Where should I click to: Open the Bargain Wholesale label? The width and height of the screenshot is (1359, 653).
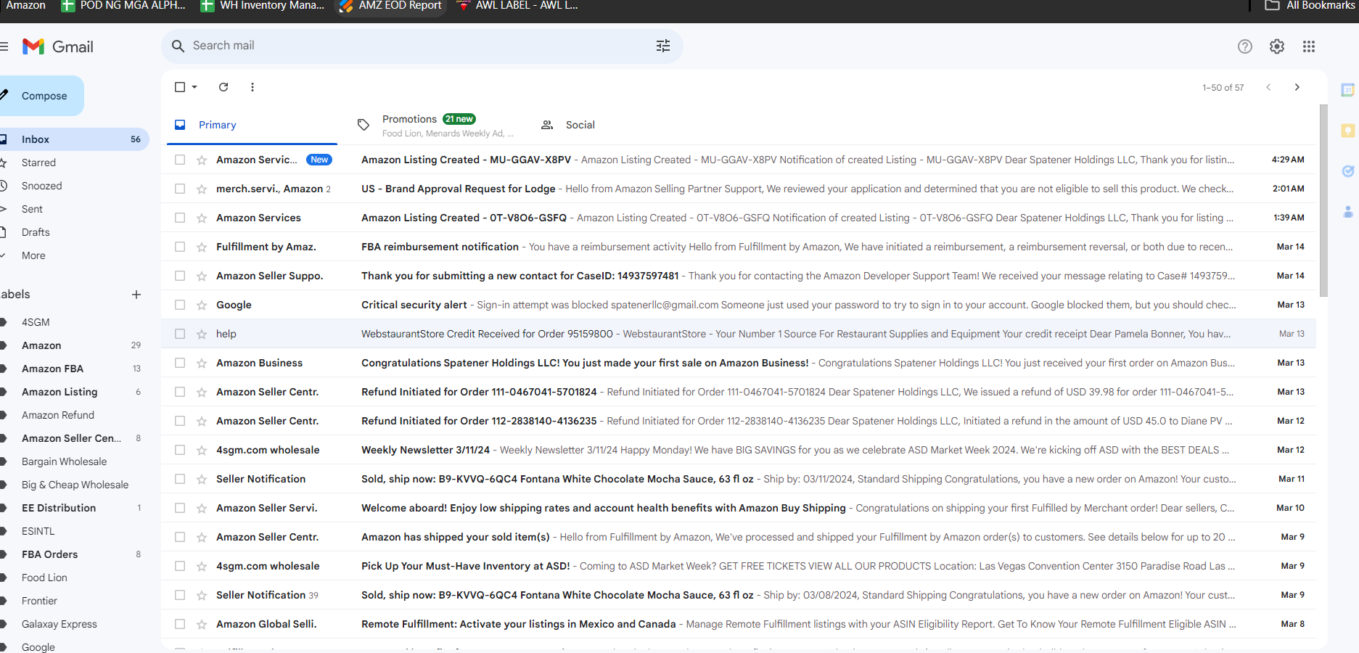pyautogui.click(x=64, y=461)
